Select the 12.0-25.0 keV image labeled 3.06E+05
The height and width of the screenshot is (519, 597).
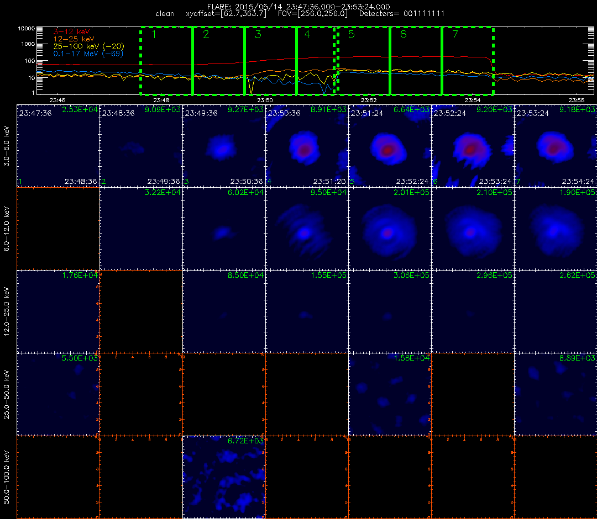click(x=390, y=311)
